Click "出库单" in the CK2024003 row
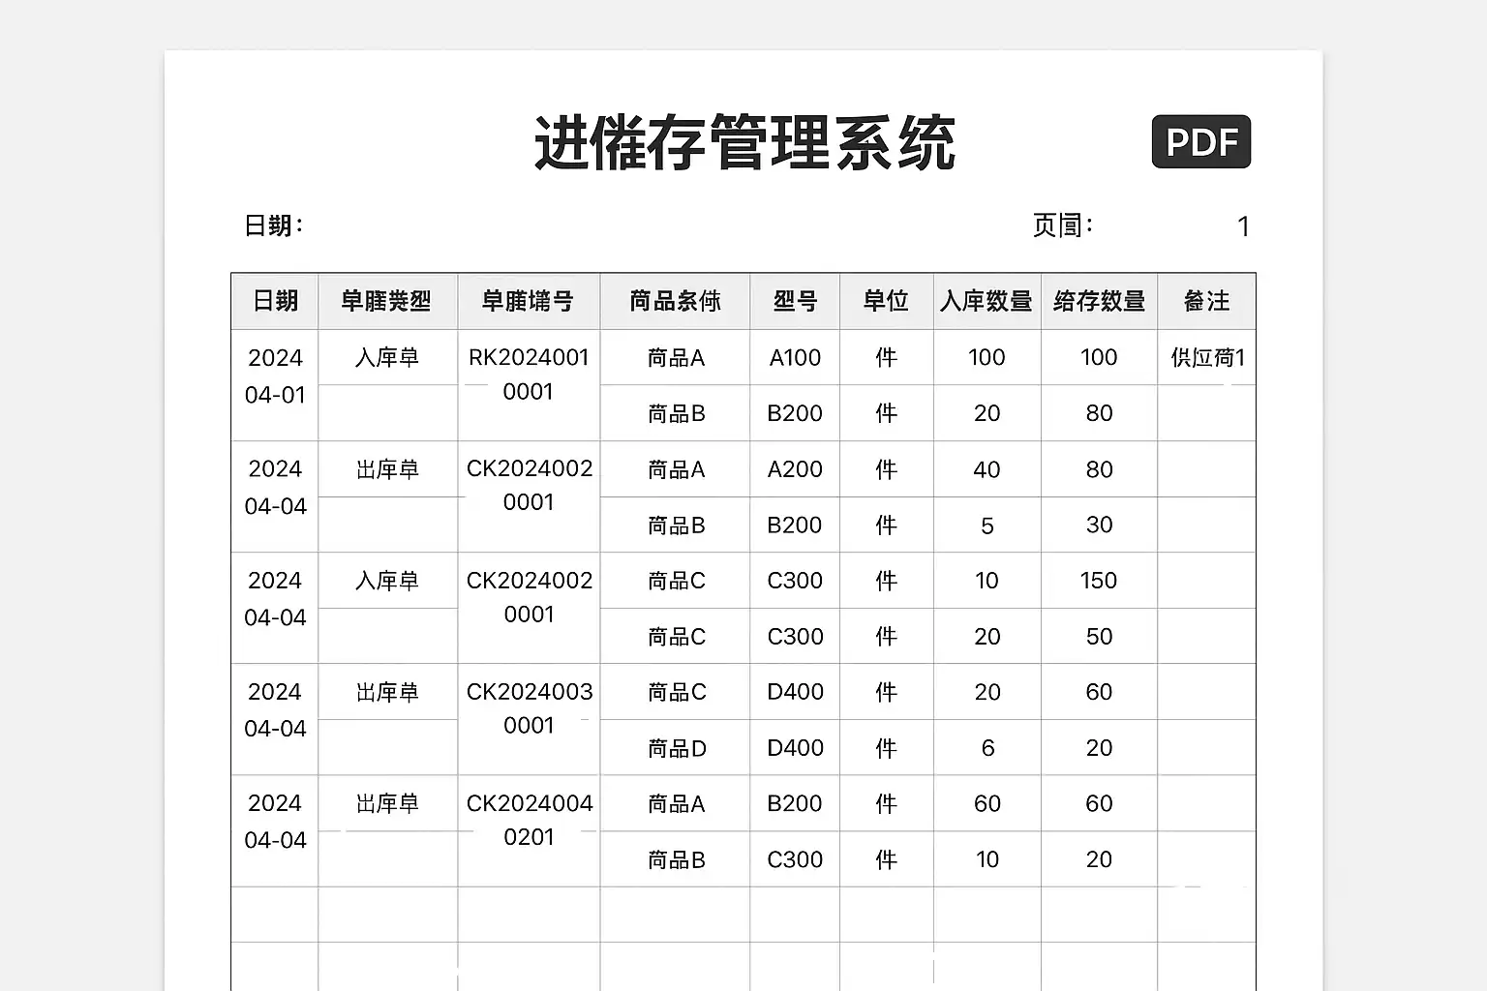Viewport: 1487px width, 991px height. [387, 692]
